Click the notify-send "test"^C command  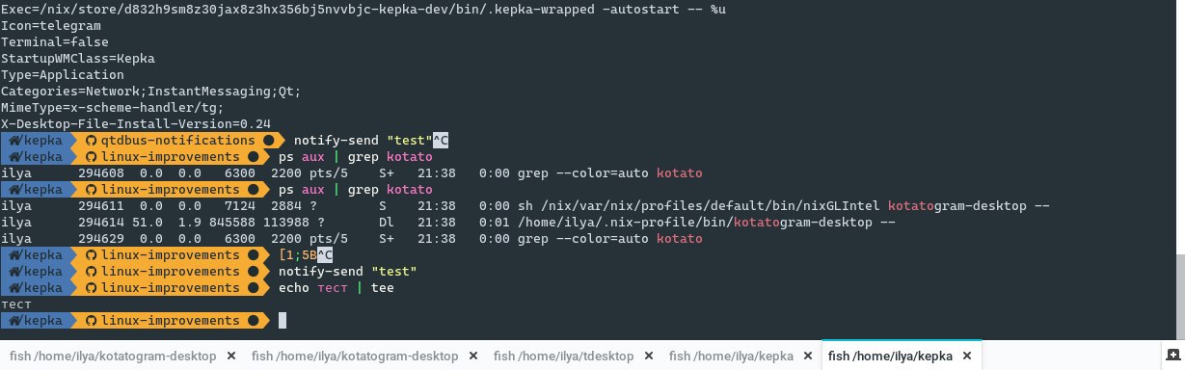click(x=370, y=140)
